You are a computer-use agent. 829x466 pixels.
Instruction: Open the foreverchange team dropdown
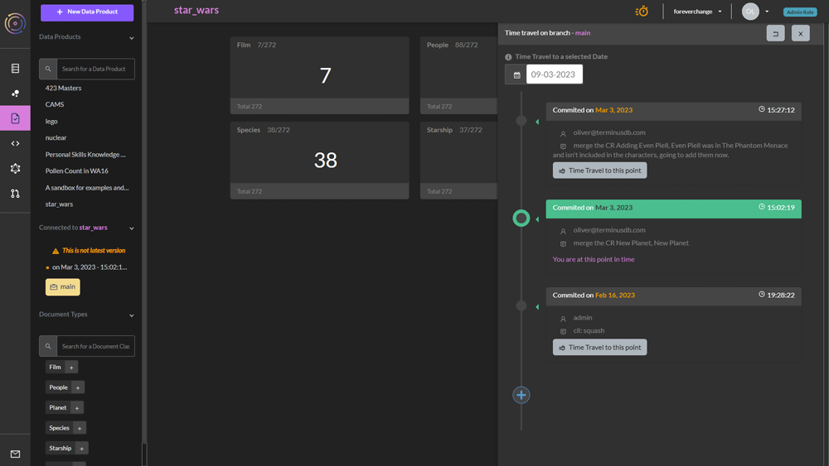click(697, 11)
